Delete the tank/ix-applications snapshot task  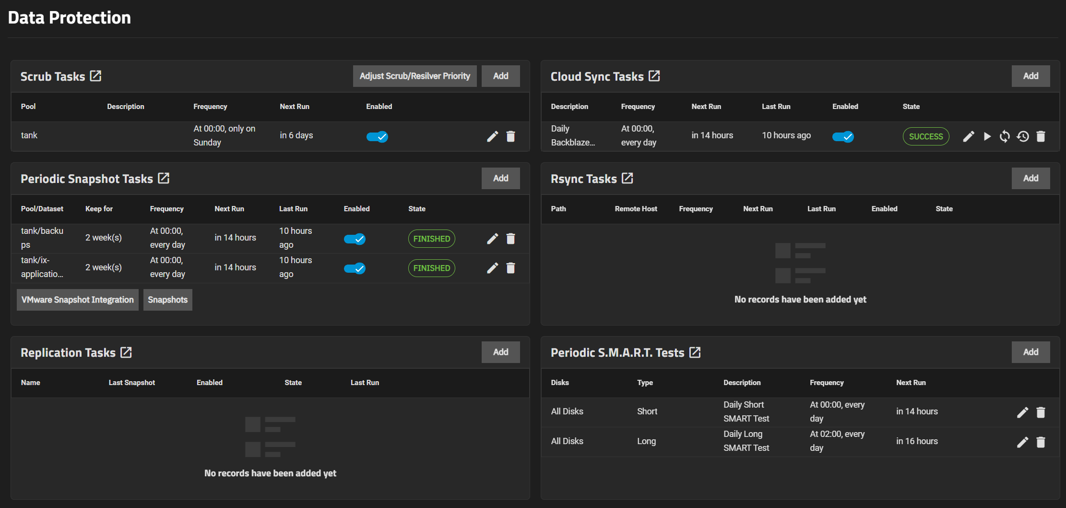(511, 268)
